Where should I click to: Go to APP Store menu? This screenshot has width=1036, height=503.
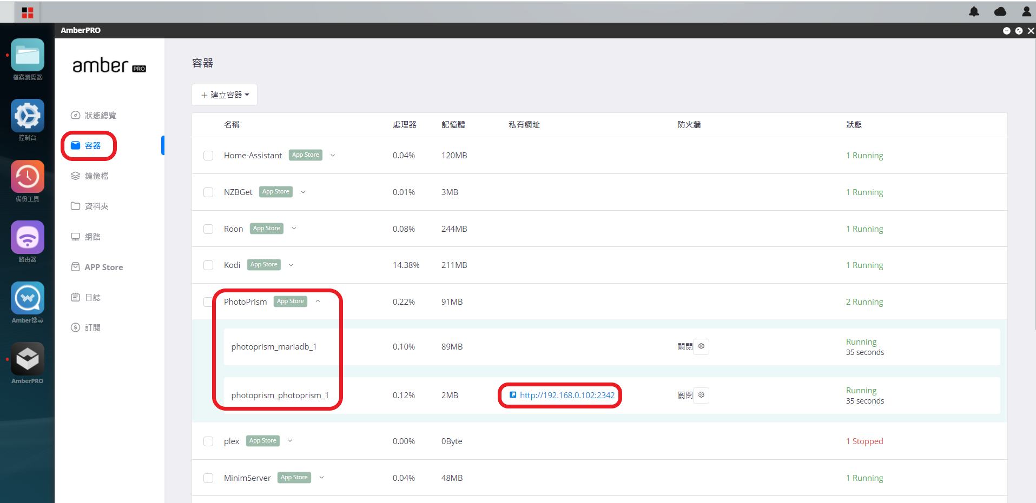97,267
